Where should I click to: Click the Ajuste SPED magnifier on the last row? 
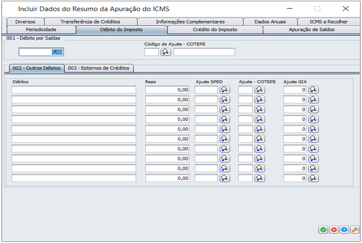(x=225, y=178)
